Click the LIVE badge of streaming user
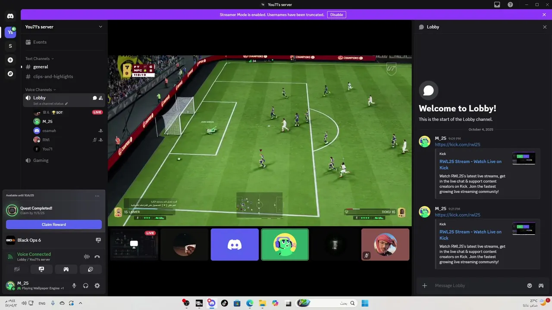 tap(97, 112)
